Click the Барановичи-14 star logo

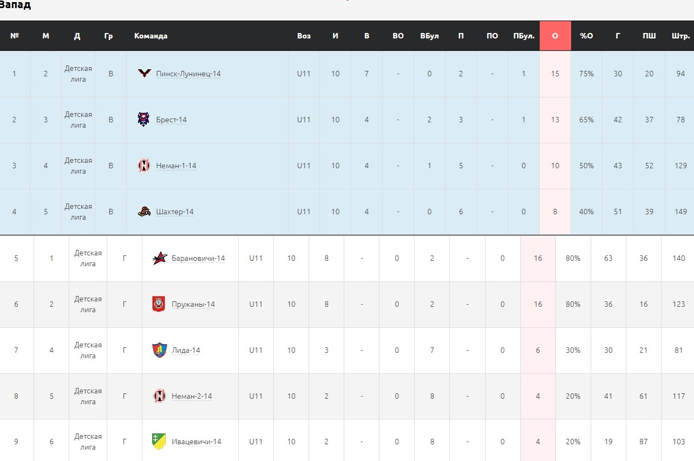[159, 258]
